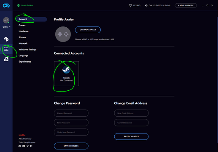Open the settings sliders icon in sidebar
This screenshot has height=152, width=218.
click(x=6, y=49)
